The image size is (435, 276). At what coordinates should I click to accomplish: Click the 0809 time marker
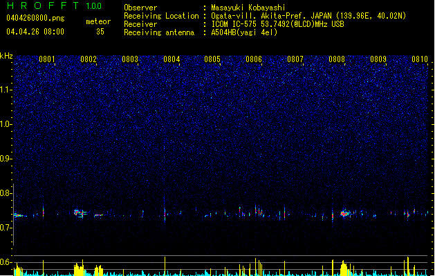[378, 59]
